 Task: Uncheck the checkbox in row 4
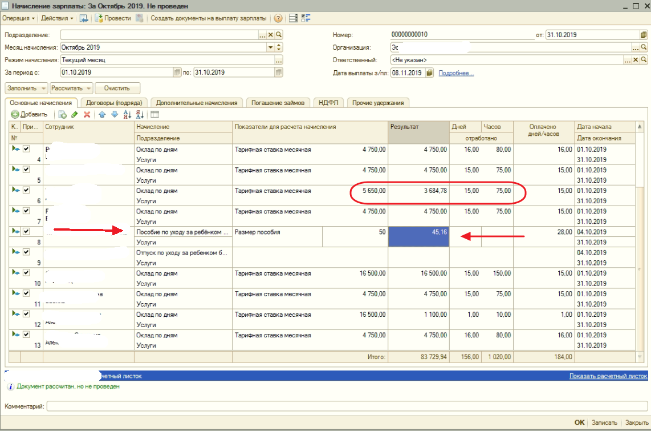click(26, 149)
